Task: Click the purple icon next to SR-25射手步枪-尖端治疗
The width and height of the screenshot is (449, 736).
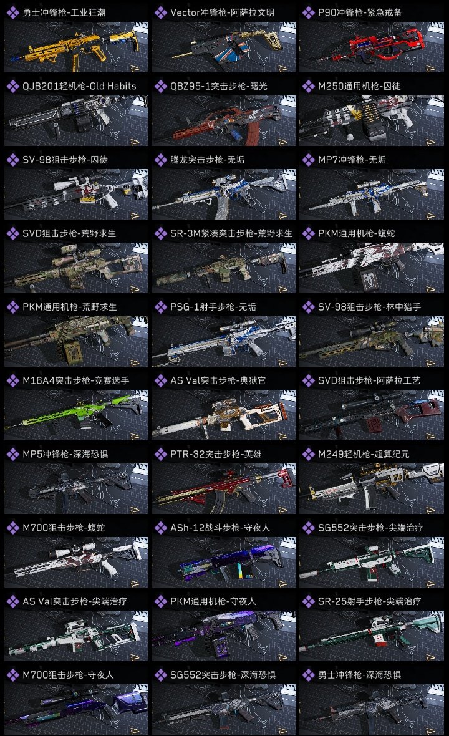Action: click(308, 601)
